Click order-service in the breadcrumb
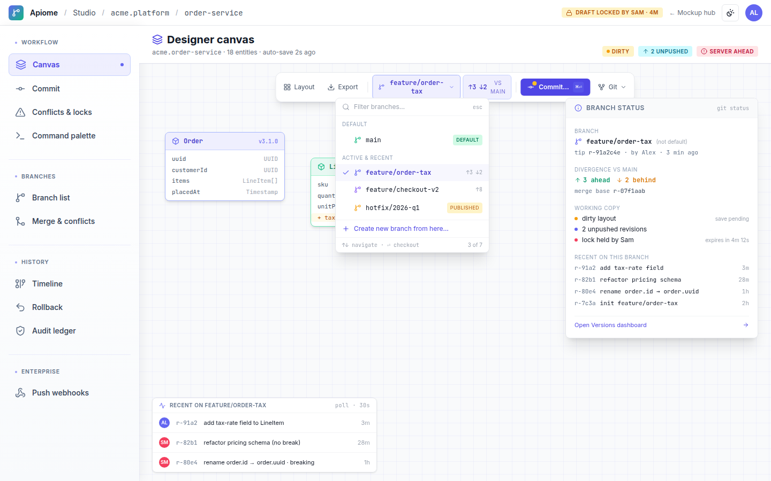 point(214,13)
